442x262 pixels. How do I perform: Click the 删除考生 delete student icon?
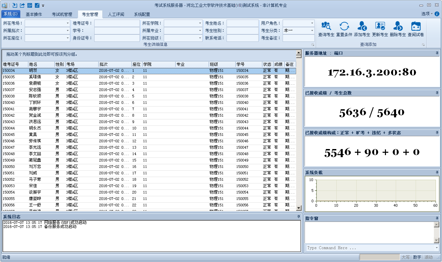click(398, 26)
